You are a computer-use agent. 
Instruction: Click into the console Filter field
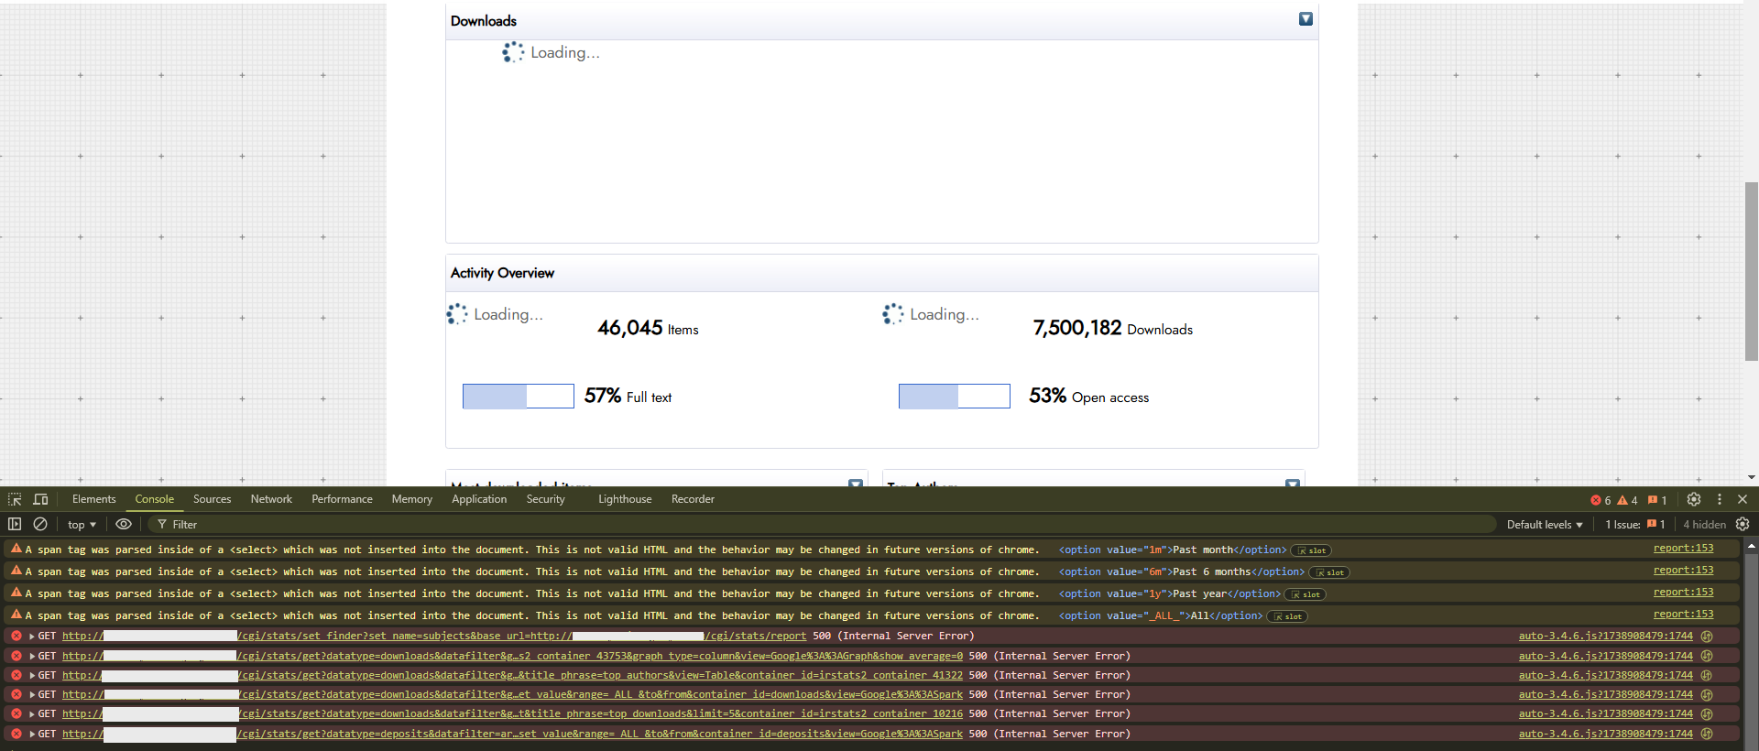[x=366, y=525]
